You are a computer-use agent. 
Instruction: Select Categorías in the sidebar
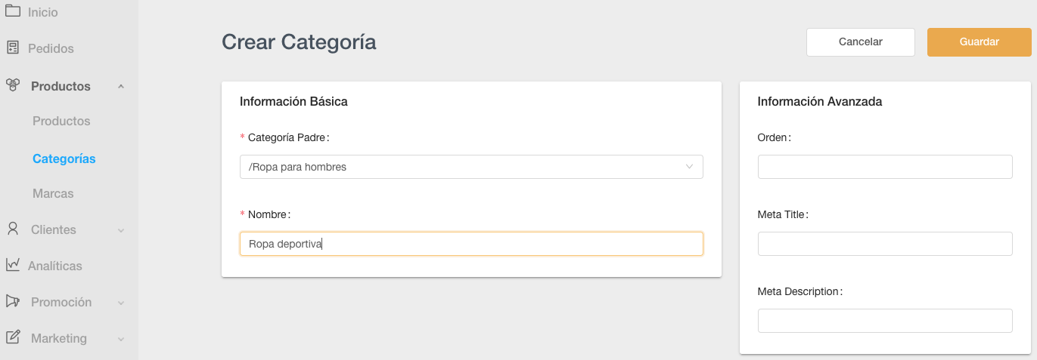click(64, 159)
